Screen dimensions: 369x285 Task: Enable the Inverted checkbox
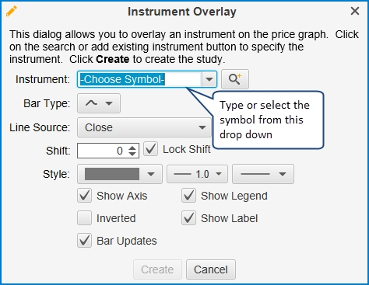point(84,217)
